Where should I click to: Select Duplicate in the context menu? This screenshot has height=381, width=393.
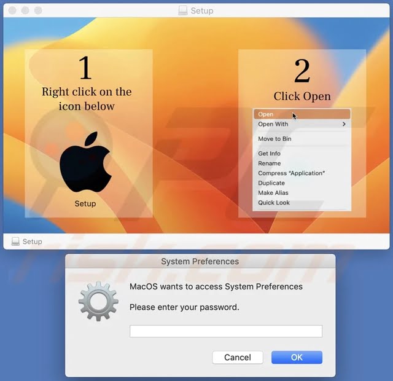click(x=302, y=183)
